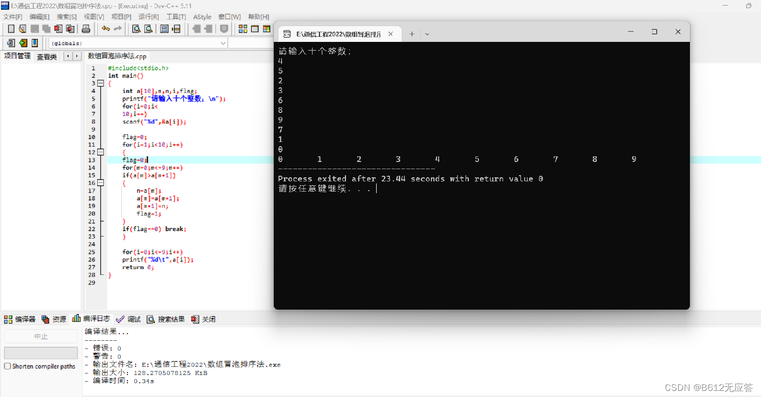Click the Save file toolbar icon
This screenshot has width=761, height=397.
[x=34, y=29]
